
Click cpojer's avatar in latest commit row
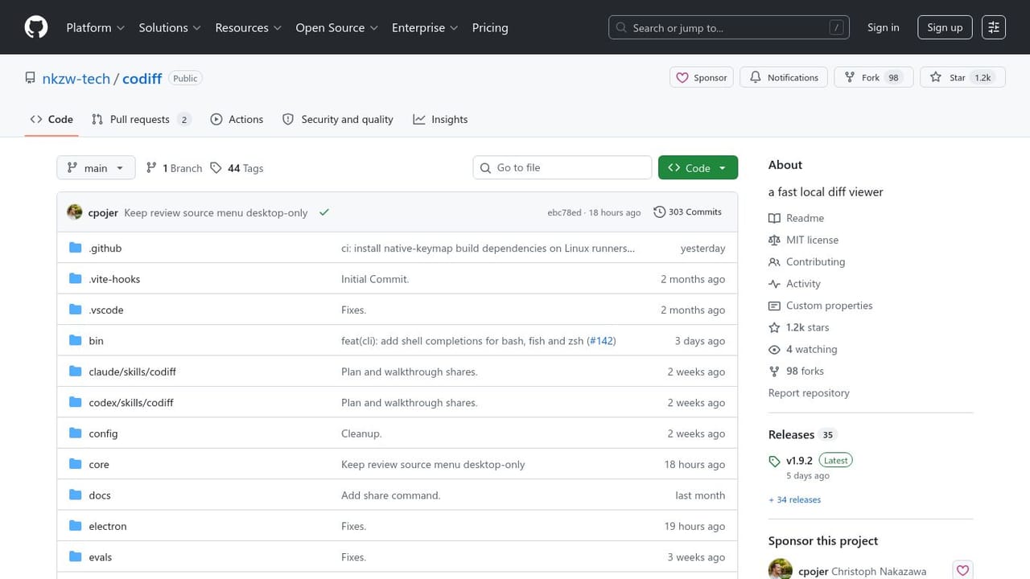[75, 212]
